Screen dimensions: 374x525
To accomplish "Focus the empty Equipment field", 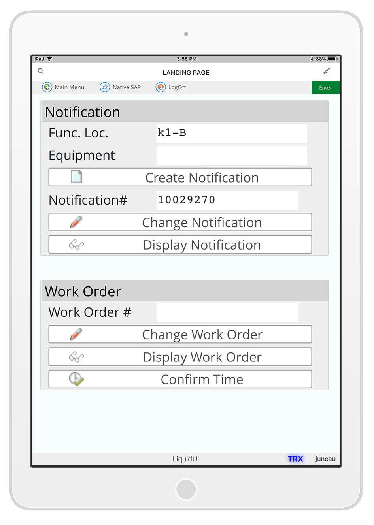I will [x=231, y=156].
